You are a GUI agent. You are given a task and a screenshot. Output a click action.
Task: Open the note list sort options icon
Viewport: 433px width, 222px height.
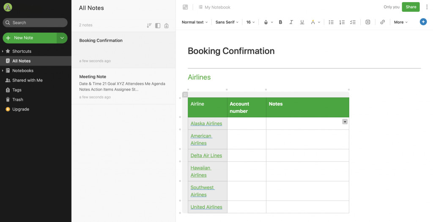tap(149, 25)
